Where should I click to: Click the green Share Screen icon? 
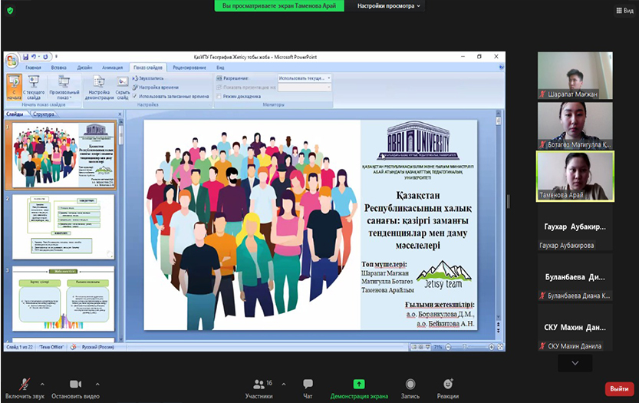(358, 384)
